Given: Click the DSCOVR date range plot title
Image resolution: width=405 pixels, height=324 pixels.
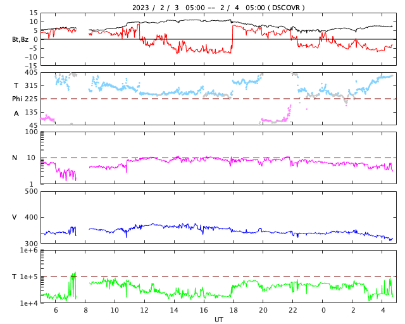Looking at the screenshot, I should coord(218,8).
